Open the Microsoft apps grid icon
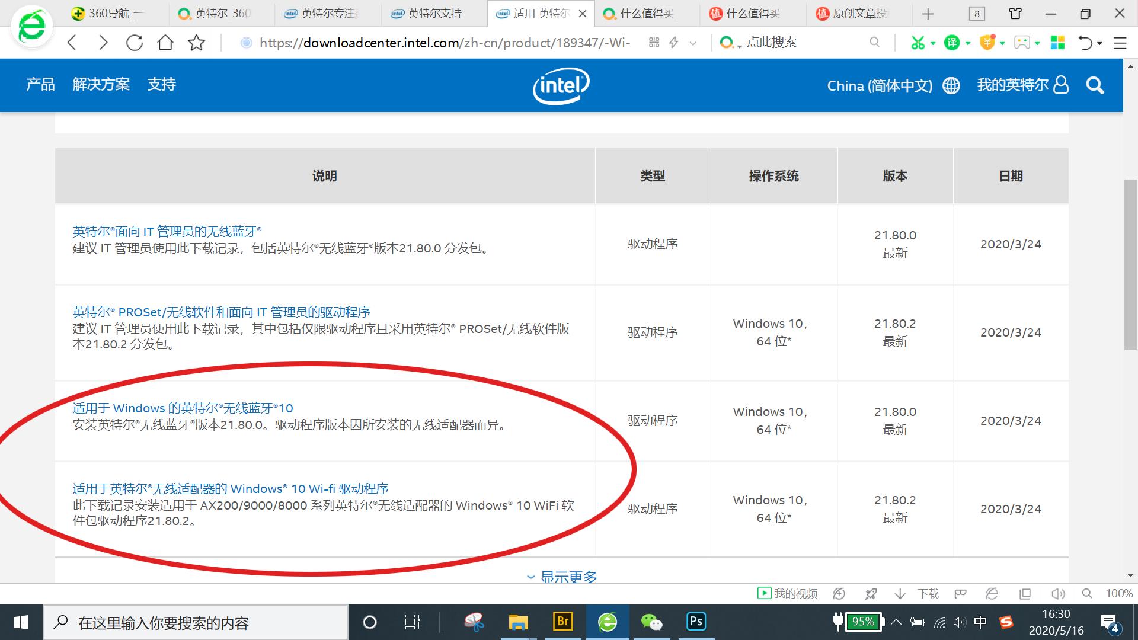 pos(1057,42)
